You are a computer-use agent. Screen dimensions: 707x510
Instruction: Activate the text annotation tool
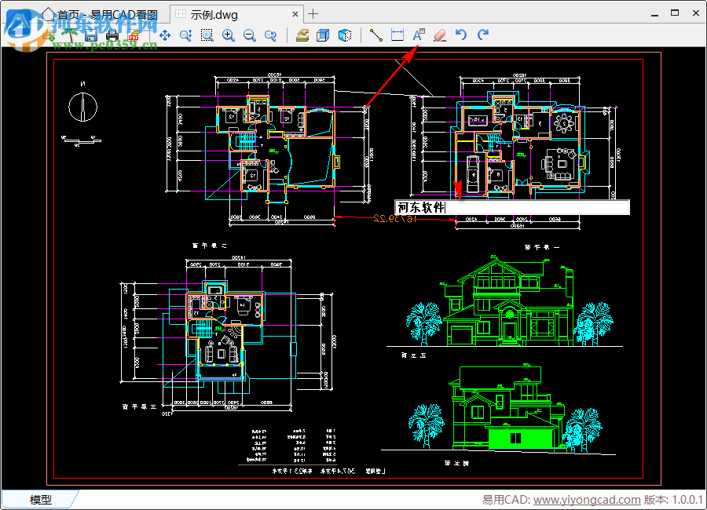pyautogui.click(x=418, y=35)
